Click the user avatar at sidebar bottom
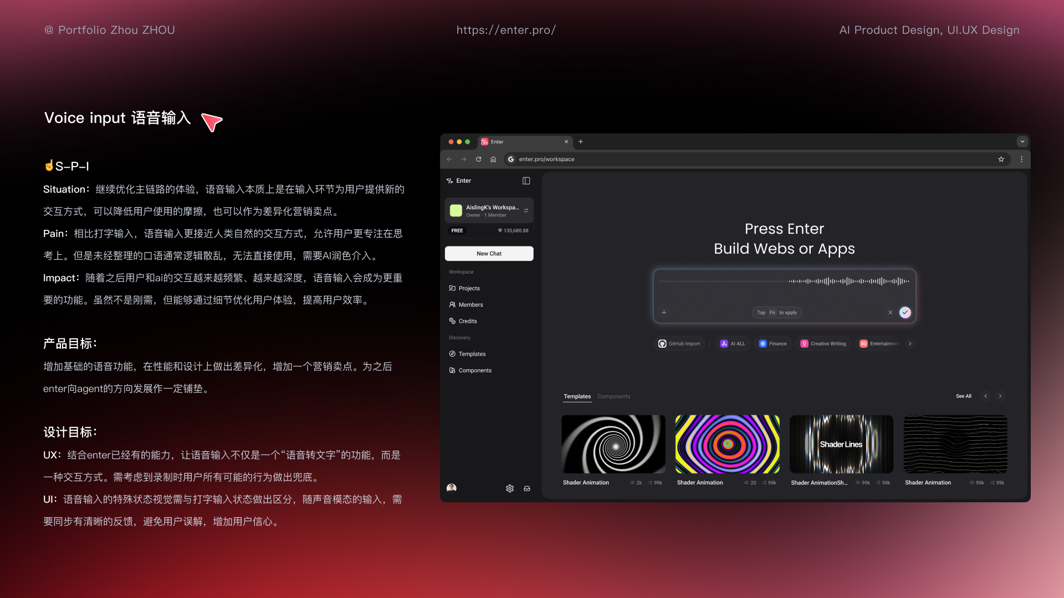Image resolution: width=1064 pixels, height=598 pixels. [x=452, y=488]
